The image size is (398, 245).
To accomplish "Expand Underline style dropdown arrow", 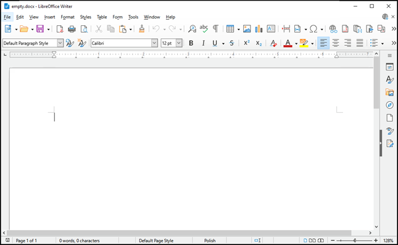I will pyautogui.click(x=223, y=44).
